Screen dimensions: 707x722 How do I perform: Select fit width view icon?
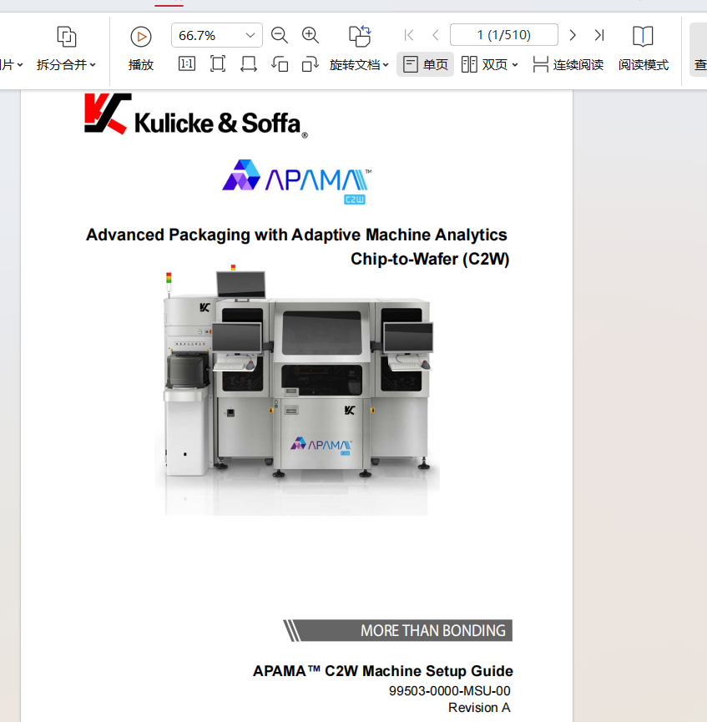pos(249,64)
